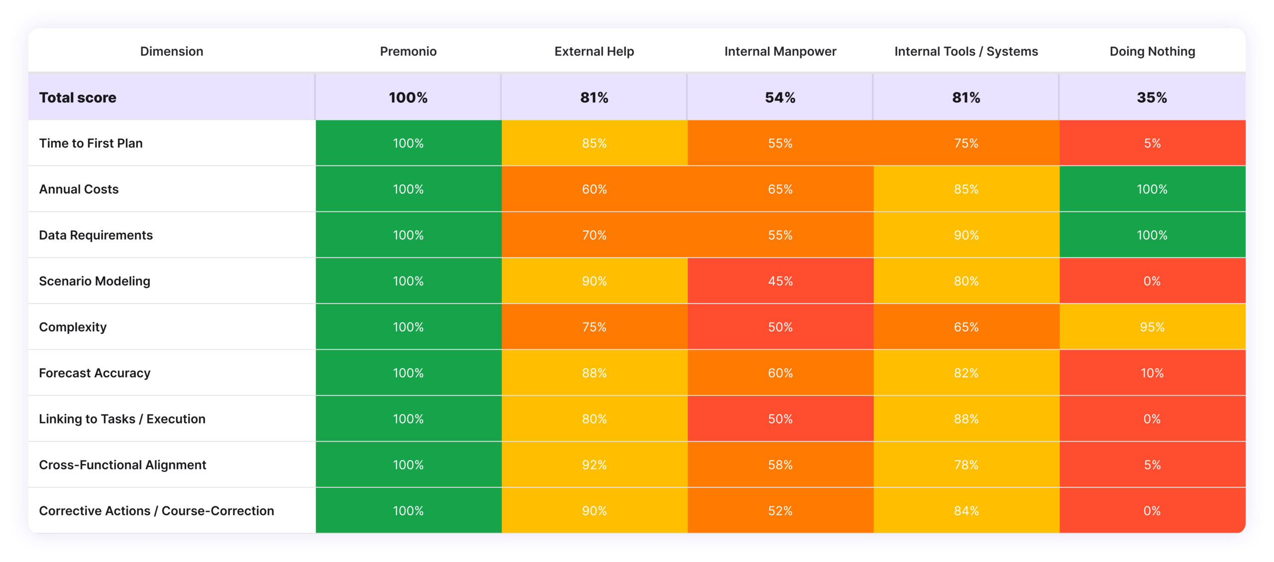Click the Cross-Functional Alignment row label

pyautogui.click(x=122, y=465)
